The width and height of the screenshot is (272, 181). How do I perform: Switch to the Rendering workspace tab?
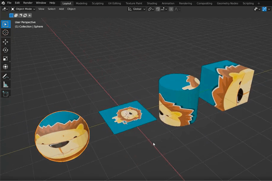(185, 3)
